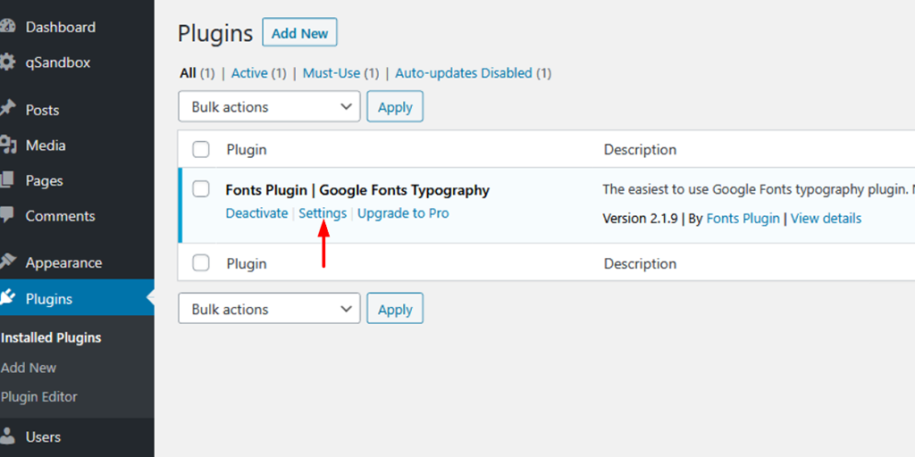
Task: Click the Plugins plug icon
Action: [x=7, y=298]
